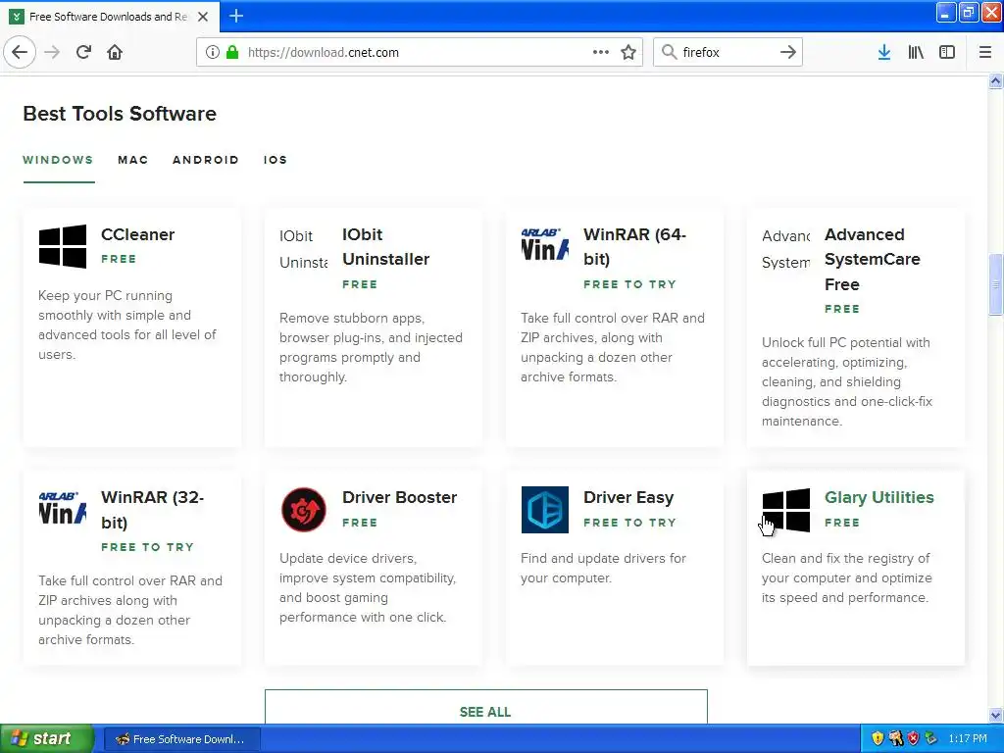Click the WinRAR (32-bit) logo image
Screen dimensions: 1004x753
pos(62,509)
